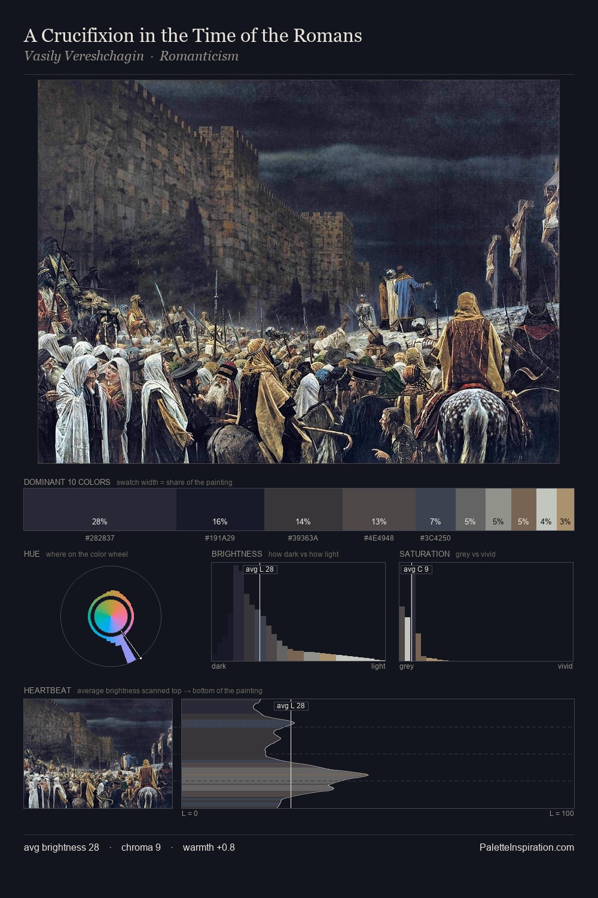Click the 'L = 100' axis label
The image size is (598, 898).
click(x=562, y=814)
